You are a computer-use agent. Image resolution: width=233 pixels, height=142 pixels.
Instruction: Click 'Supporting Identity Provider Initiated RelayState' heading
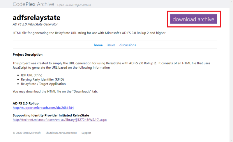pos(51,115)
